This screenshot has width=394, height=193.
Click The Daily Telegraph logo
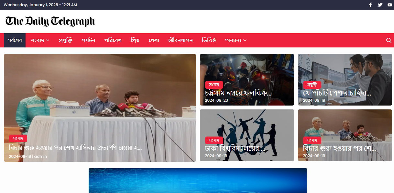[x=50, y=21]
